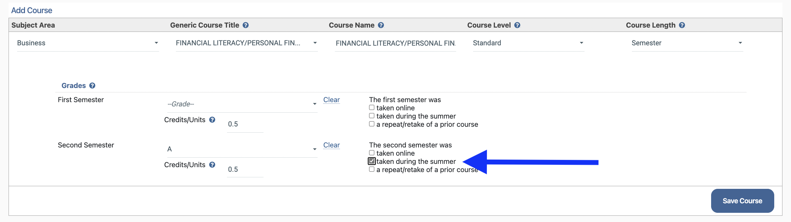
Task: Open Course Level help icon
Action: click(517, 25)
